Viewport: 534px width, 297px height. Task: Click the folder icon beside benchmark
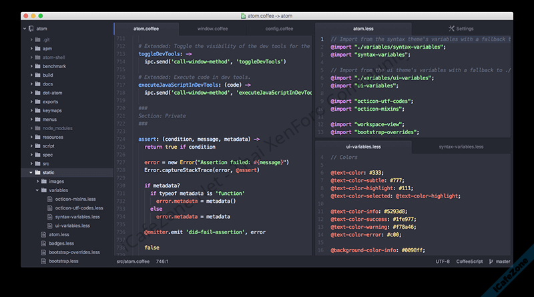tap(37, 67)
